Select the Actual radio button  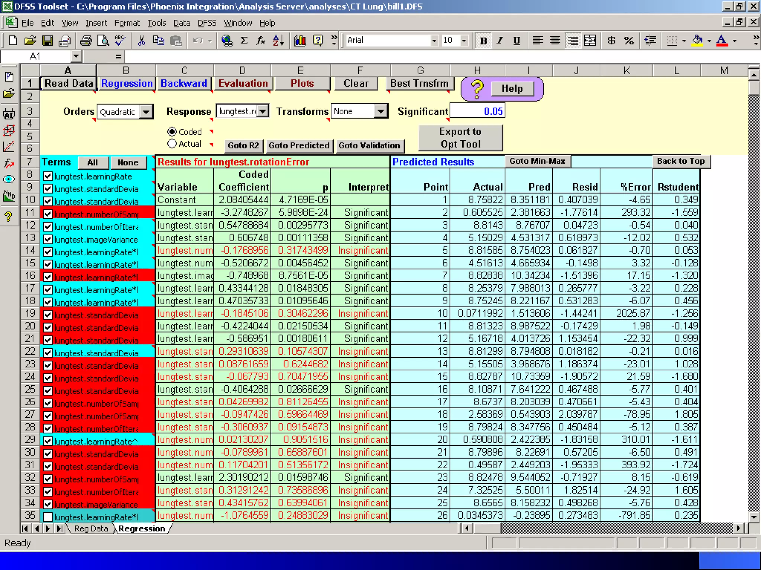[x=172, y=144]
